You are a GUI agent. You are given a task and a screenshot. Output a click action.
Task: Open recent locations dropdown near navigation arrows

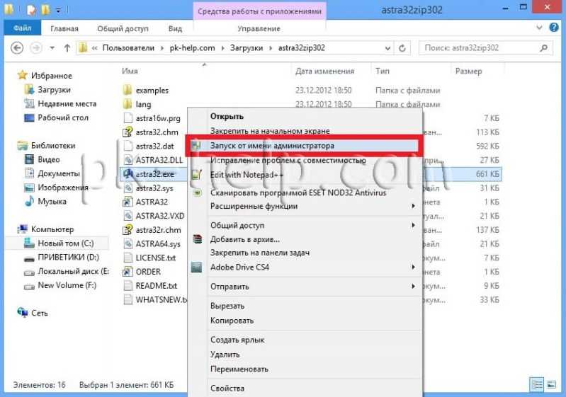[x=53, y=48]
